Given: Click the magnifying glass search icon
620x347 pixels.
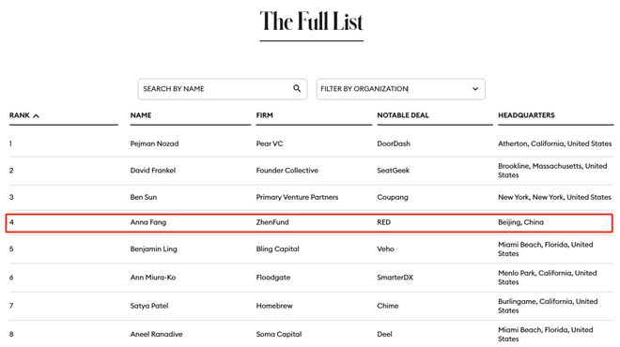Looking at the screenshot, I should tap(297, 88).
